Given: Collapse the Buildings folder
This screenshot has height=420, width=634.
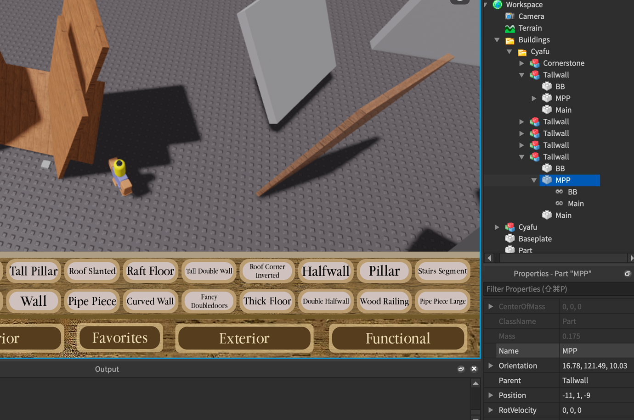Looking at the screenshot, I should pos(497,40).
